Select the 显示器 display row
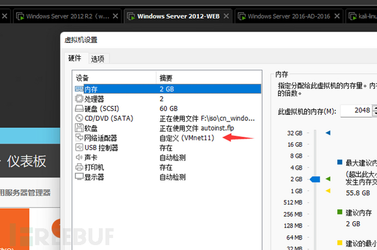377x250 pixels. click(168, 177)
